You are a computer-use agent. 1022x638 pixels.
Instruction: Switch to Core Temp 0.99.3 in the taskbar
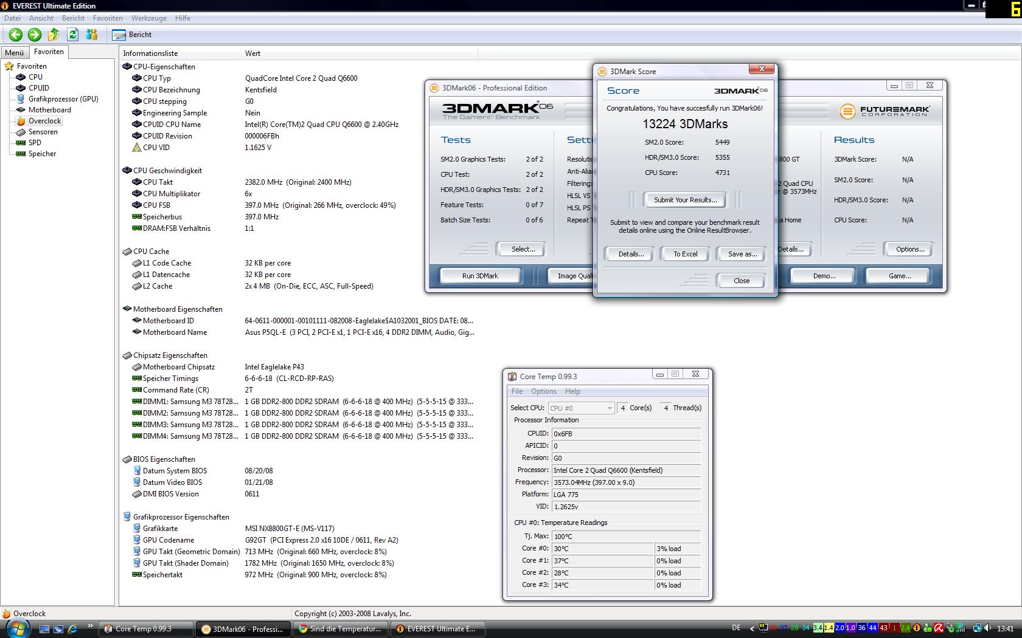146,629
